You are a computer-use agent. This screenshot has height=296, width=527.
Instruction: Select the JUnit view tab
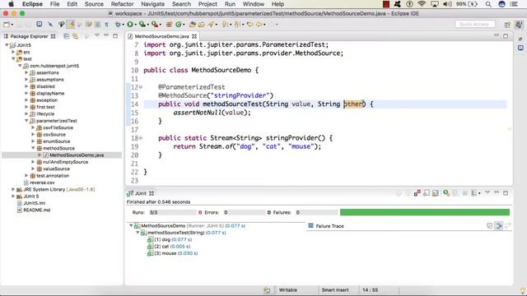pos(141,193)
